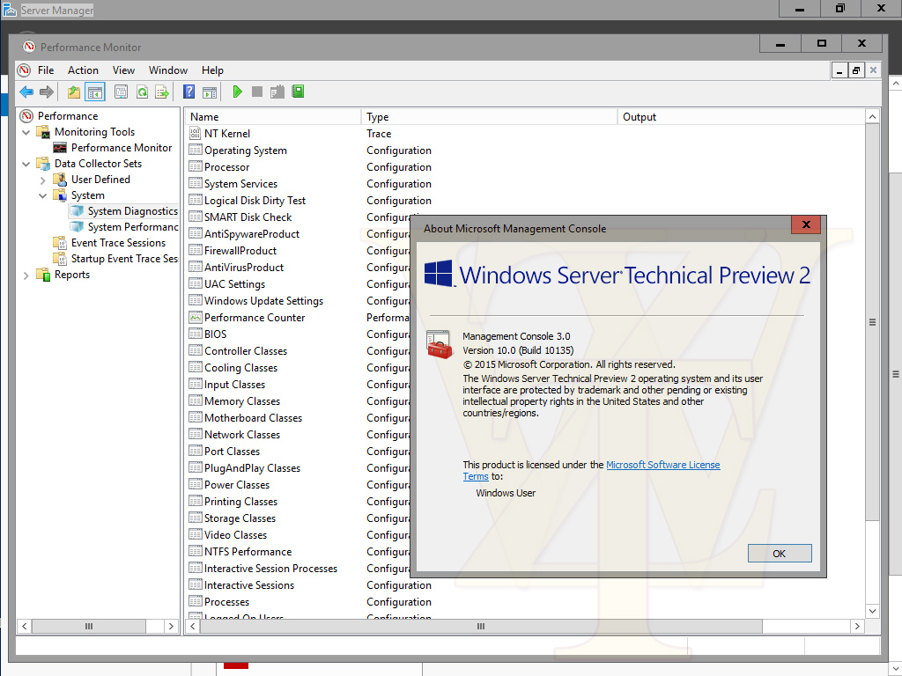Export the list using the export icon

tap(162, 91)
